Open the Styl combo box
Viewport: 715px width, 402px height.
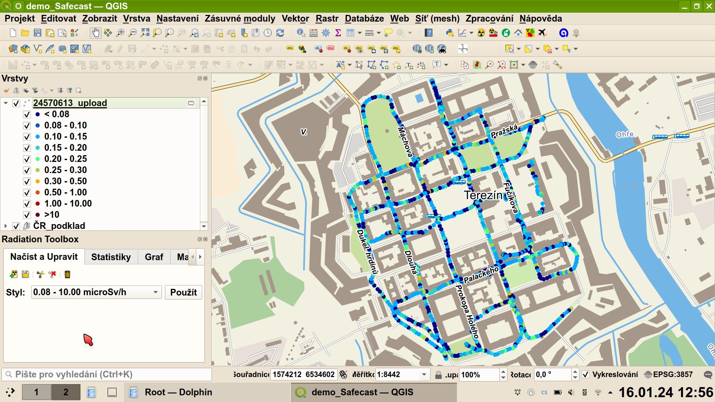coord(96,292)
